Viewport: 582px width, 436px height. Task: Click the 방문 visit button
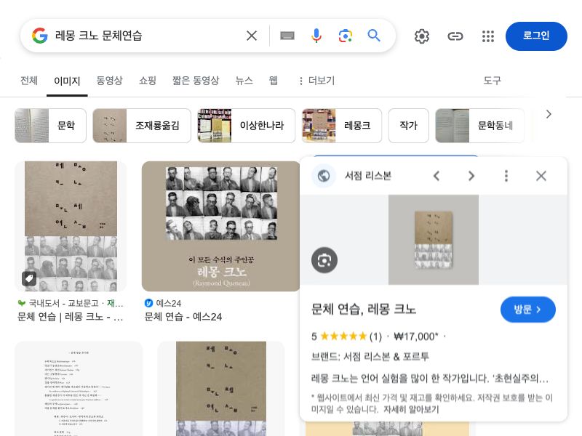click(x=528, y=310)
